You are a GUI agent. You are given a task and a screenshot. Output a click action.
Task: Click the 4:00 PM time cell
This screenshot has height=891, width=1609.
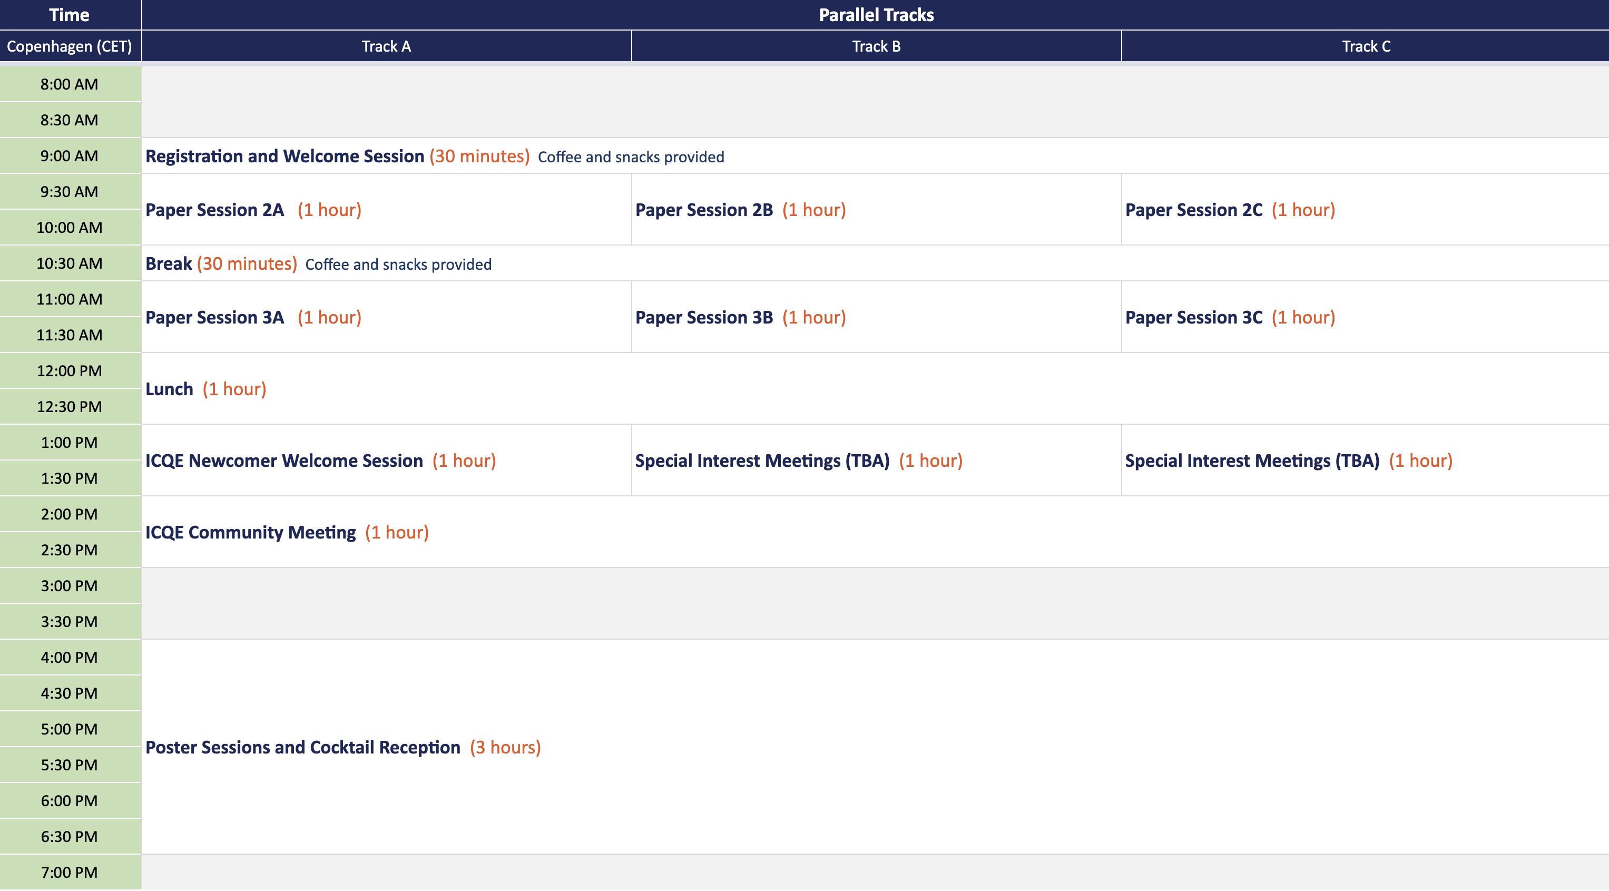point(70,657)
